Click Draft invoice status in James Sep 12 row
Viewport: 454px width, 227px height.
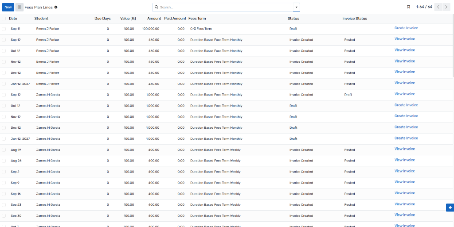pos(348,95)
